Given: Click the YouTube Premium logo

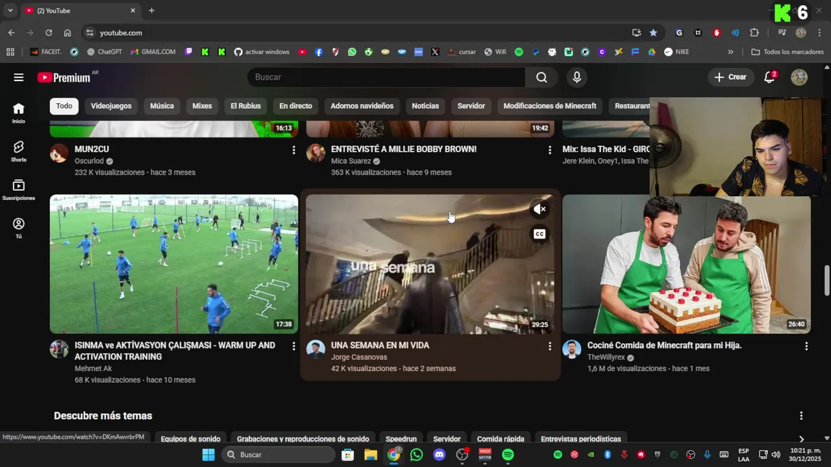Looking at the screenshot, I should point(64,77).
